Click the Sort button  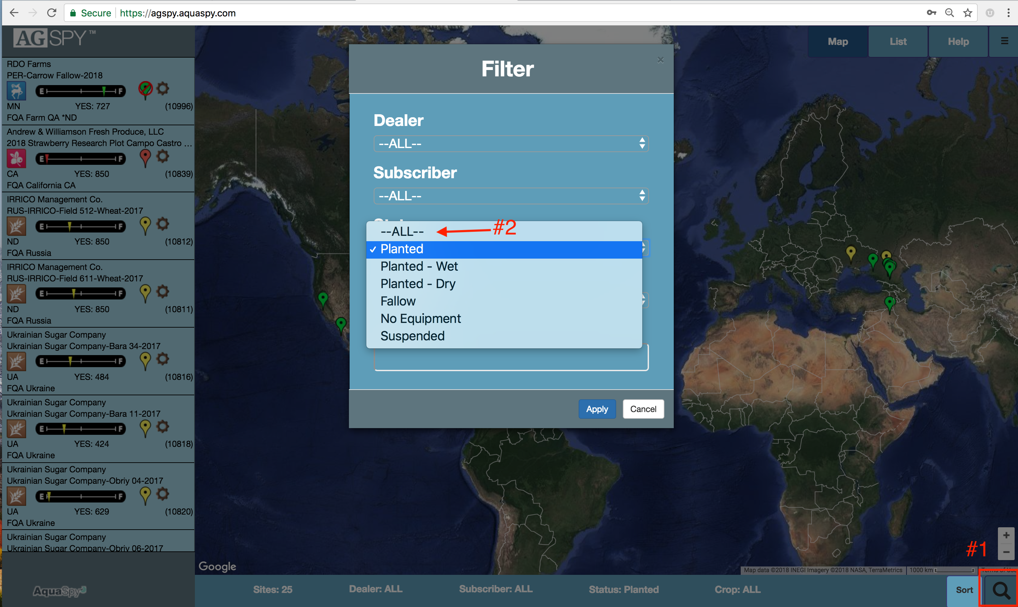[964, 590]
